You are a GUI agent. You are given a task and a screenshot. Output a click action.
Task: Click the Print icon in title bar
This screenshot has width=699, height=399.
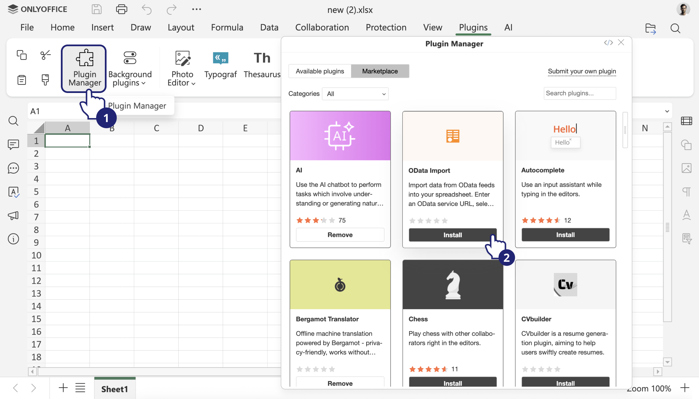click(121, 9)
